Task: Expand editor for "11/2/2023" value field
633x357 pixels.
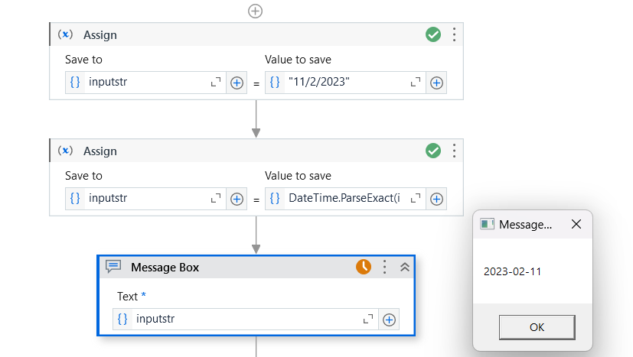Action: 416,83
